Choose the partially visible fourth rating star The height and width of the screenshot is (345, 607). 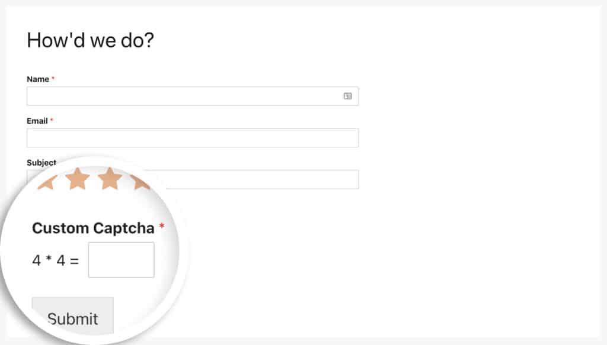(139, 182)
